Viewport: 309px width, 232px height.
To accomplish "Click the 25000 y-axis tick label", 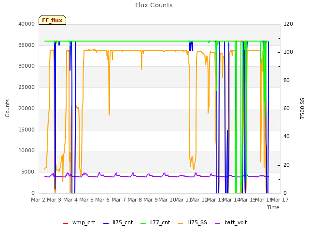I will pyautogui.click(x=27, y=87).
